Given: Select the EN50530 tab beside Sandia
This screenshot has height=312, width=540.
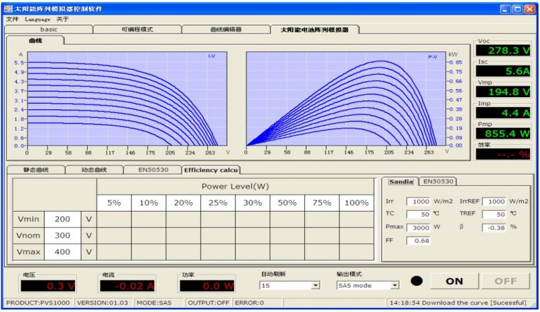Looking at the screenshot, I should [x=438, y=181].
